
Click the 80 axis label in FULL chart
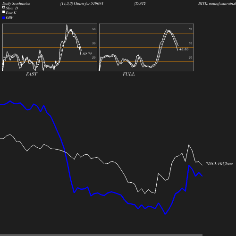[191, 29]
